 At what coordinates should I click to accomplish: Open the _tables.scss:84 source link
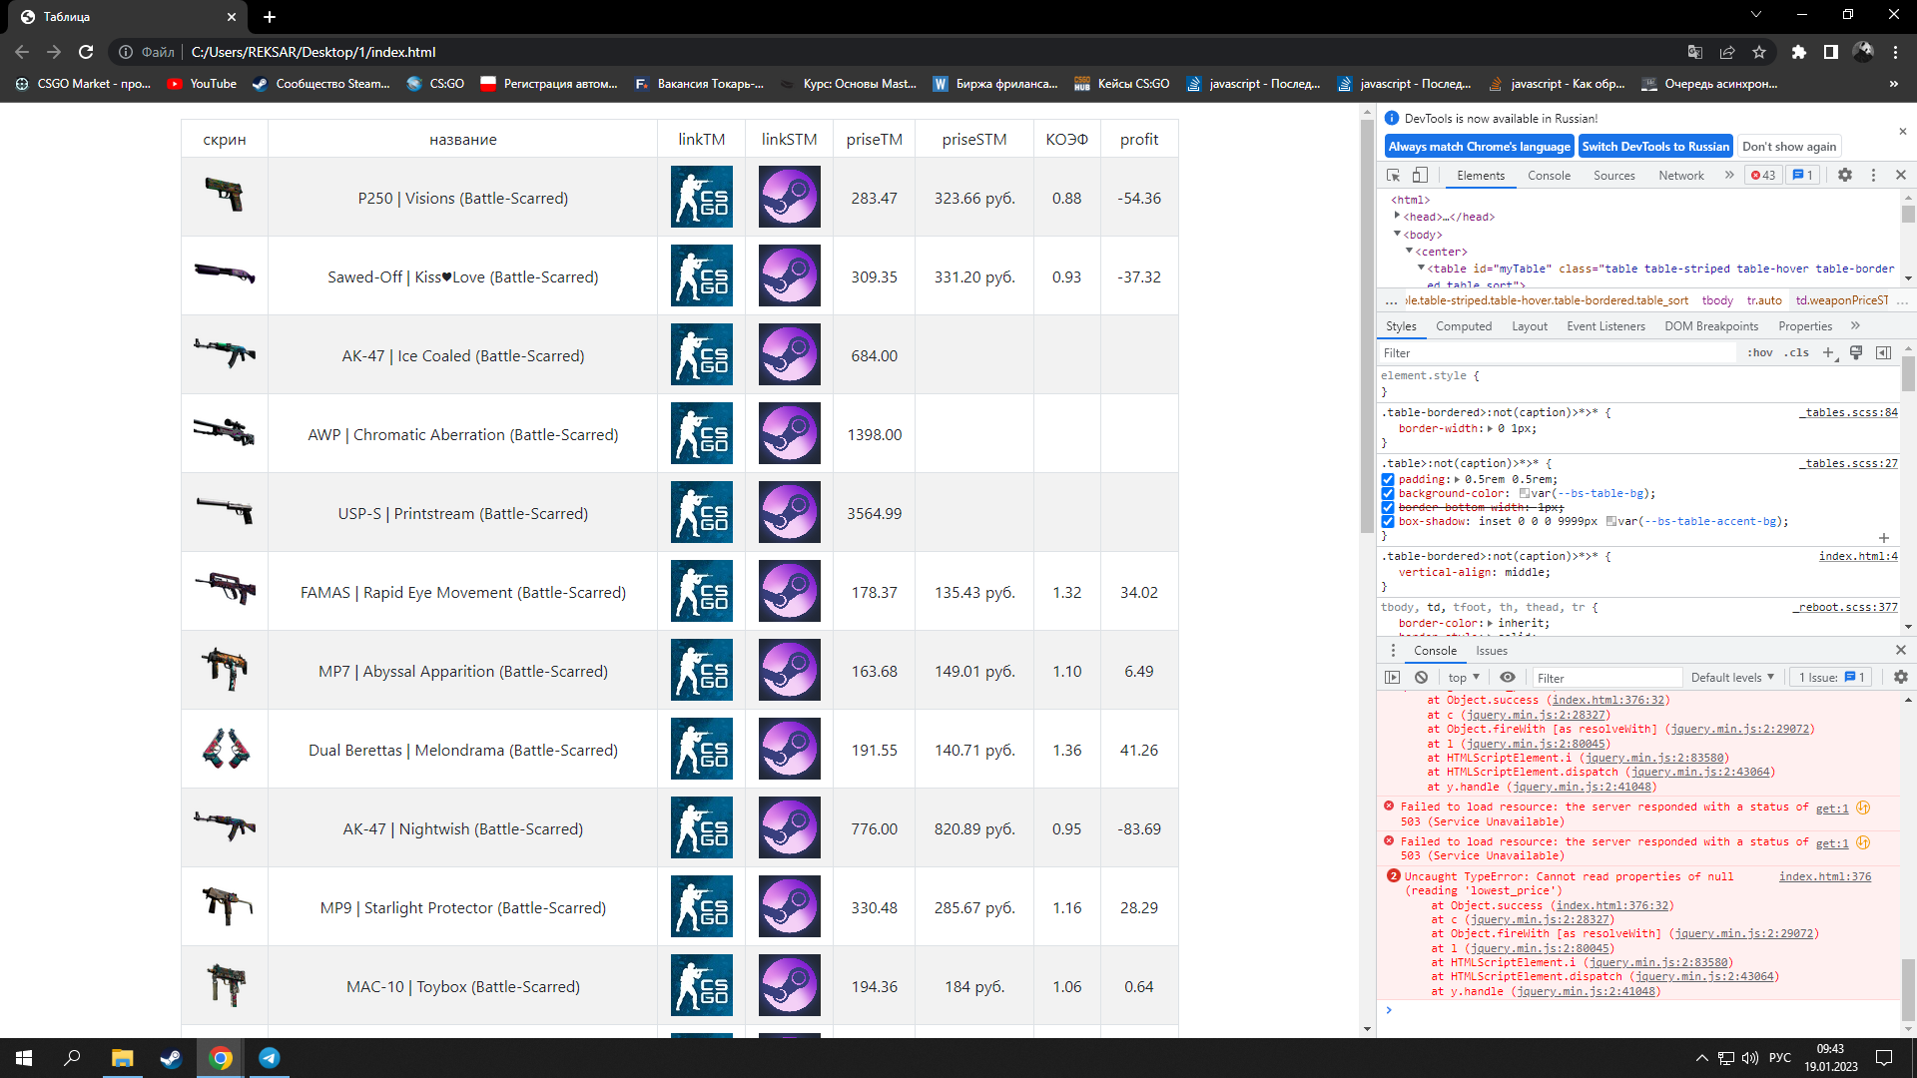tap(1850, 412)
